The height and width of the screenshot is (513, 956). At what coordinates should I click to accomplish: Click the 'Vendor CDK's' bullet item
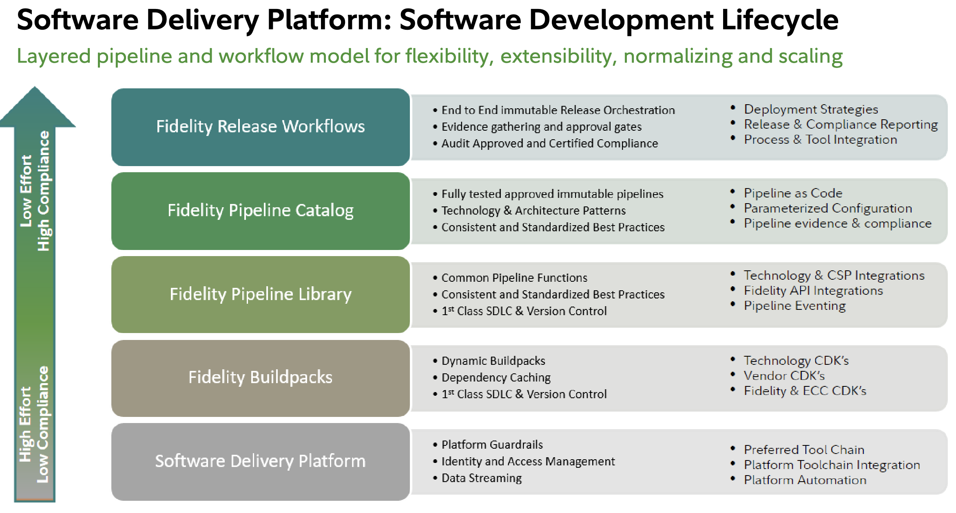click(784, 375)
